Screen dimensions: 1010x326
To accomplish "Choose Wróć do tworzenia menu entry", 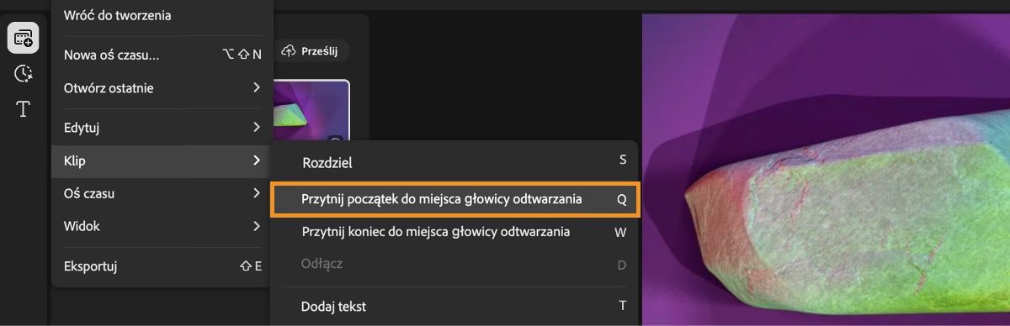I will point(162,14).
